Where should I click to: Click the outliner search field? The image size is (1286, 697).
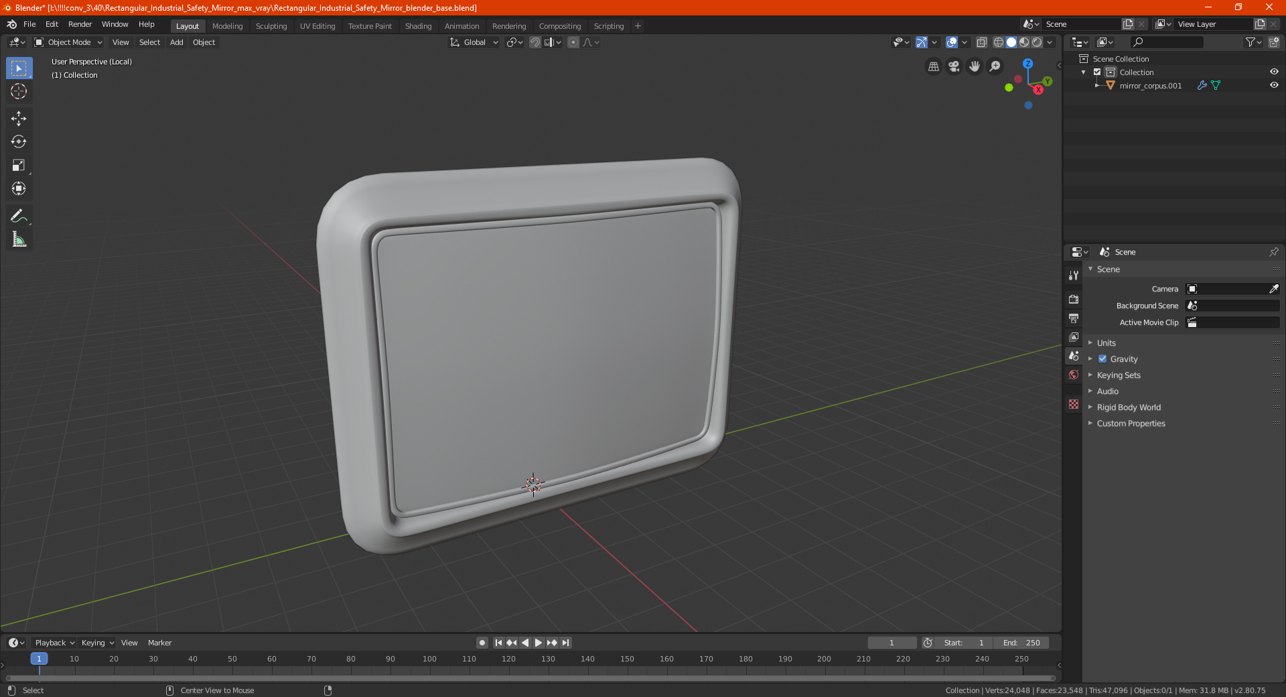coord(1166,42)
